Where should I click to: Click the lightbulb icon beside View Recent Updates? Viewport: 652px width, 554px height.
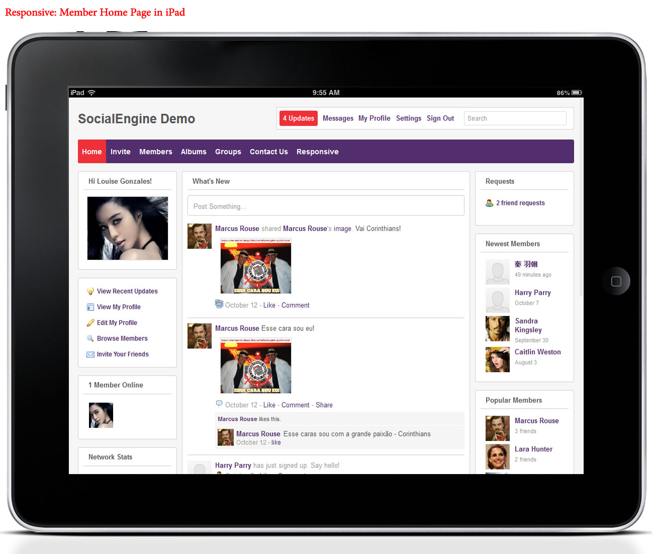click(x=90, y=292)
